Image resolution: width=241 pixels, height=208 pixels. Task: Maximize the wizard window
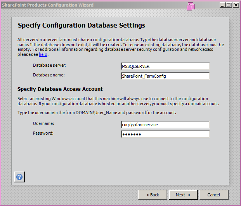tap(229, 5)
